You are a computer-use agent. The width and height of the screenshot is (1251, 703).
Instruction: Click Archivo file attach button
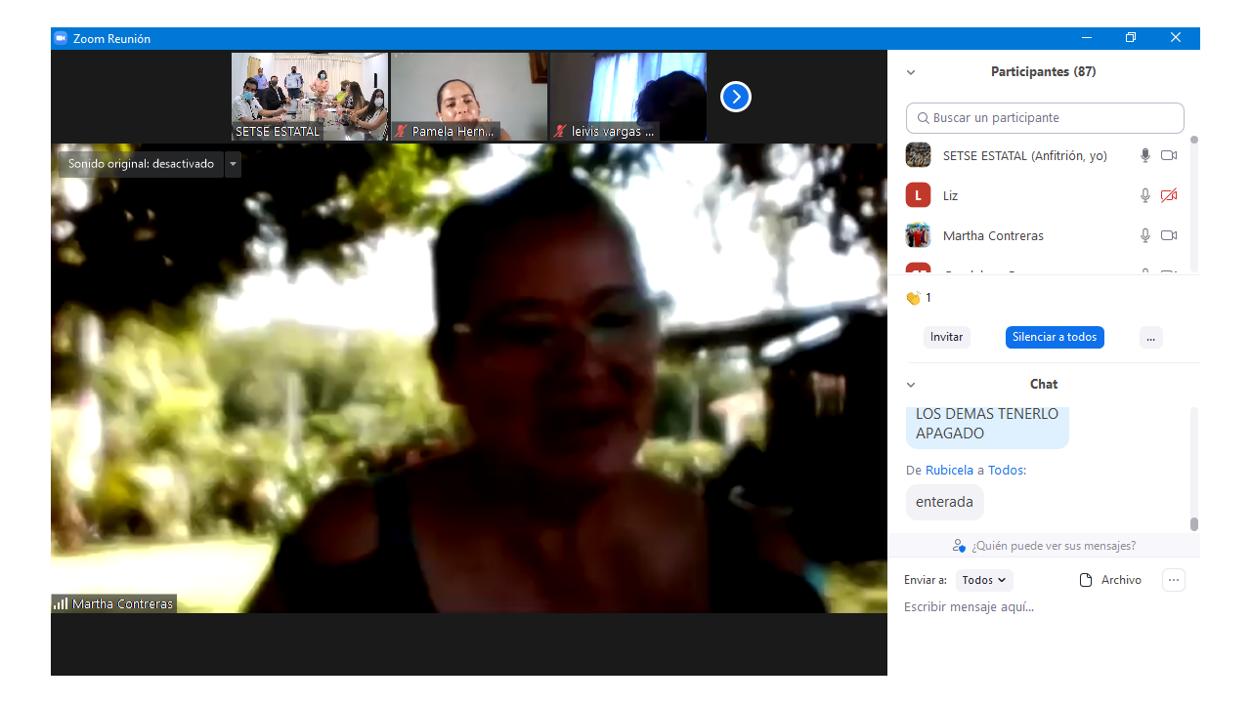pos(1109,580)
